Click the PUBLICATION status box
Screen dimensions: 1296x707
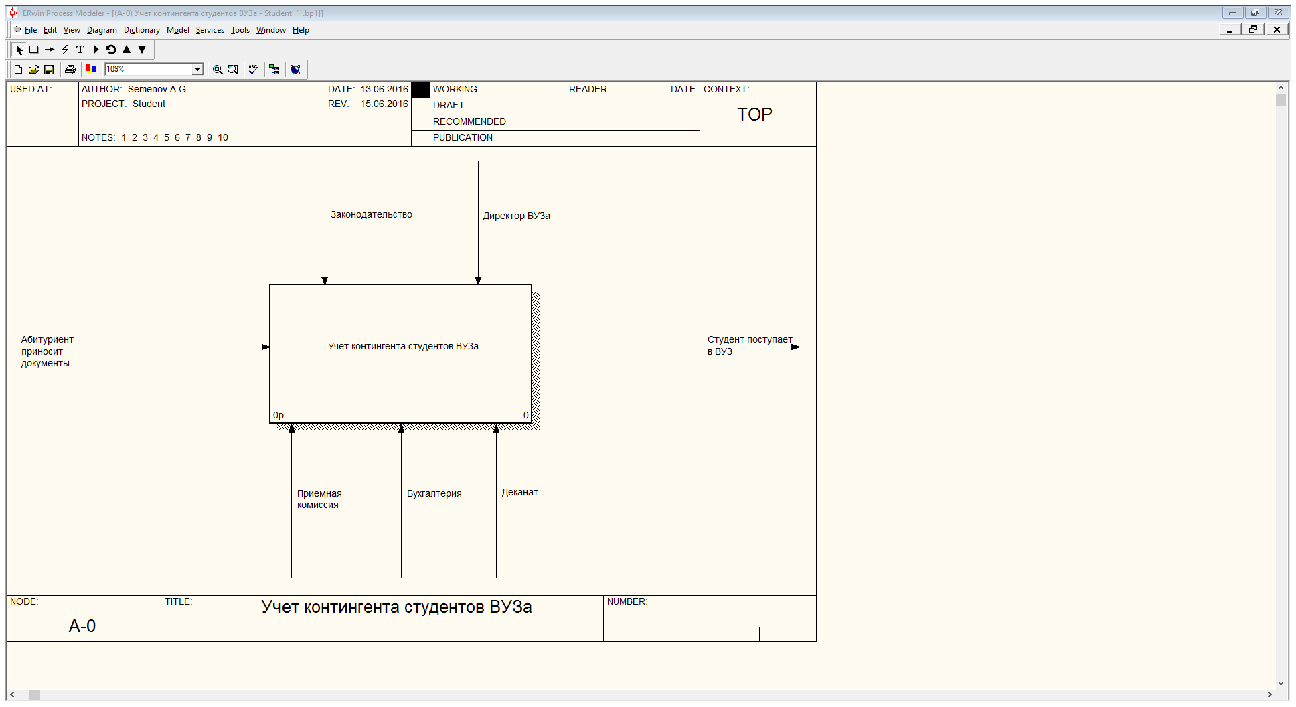pyautogui.click(x=420, y=138)
